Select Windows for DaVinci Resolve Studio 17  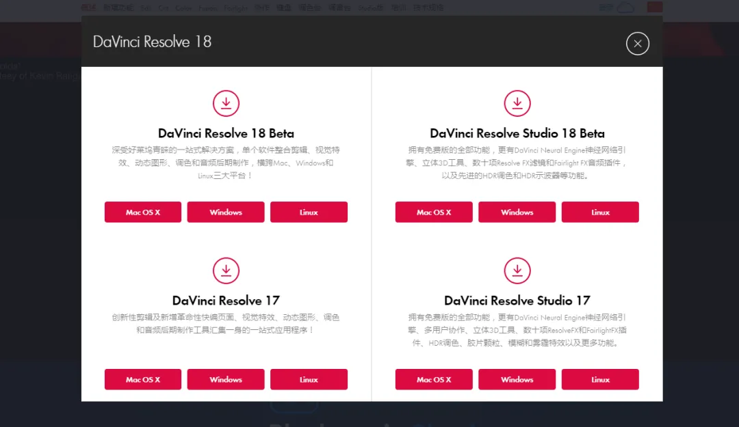coord(517,379)
